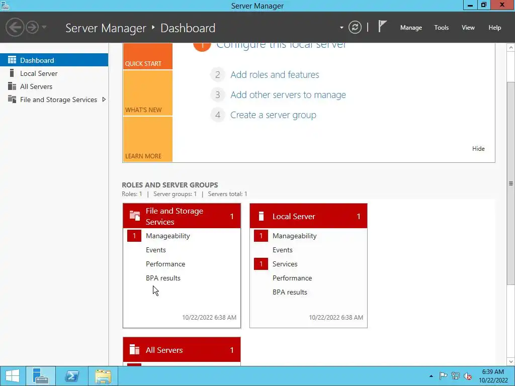Click the Local Server tile header
This screenshot has height=386, width=515.
click(x=308, y=216)
